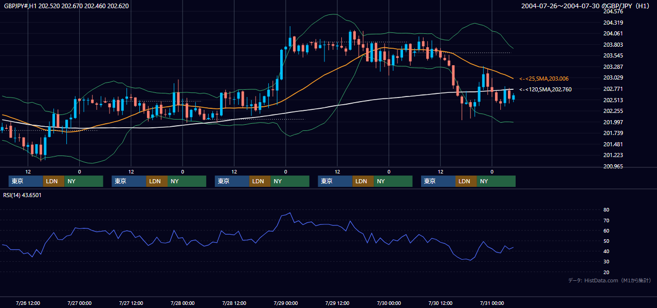
Task: Click price axis label 202.513
Action: (x=613, y=100)
